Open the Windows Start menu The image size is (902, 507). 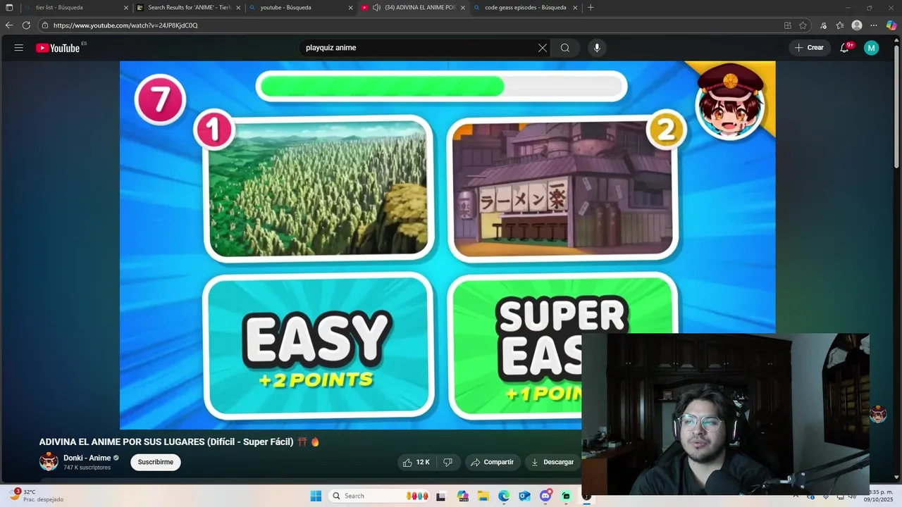point(316,496)
